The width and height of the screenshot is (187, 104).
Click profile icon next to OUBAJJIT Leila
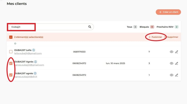click(33, 50)
